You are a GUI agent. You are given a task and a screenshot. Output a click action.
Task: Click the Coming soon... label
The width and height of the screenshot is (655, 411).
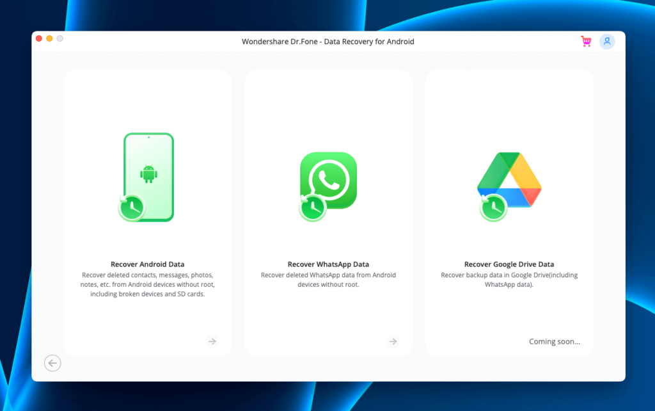555,342
